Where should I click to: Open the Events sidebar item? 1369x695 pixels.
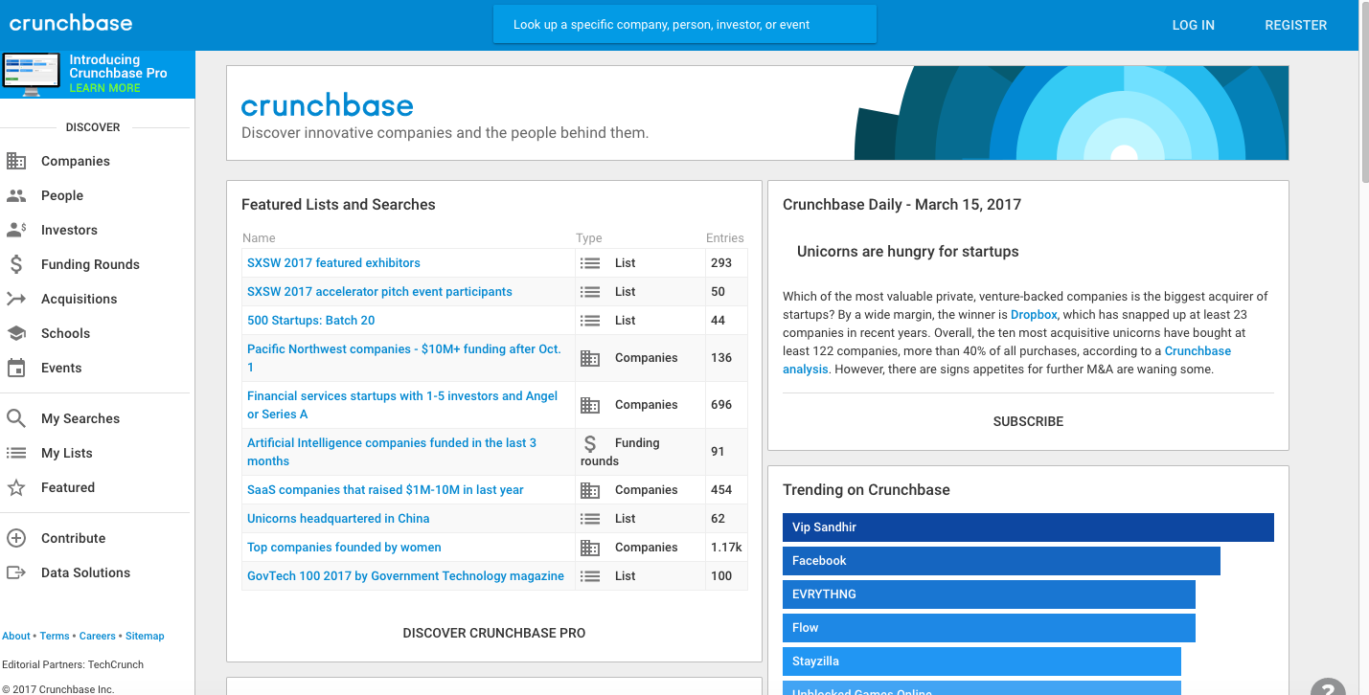pos(61,368)
